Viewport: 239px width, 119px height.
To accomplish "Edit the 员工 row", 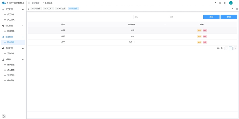I will pyautogui.click(x=199, y=42).
